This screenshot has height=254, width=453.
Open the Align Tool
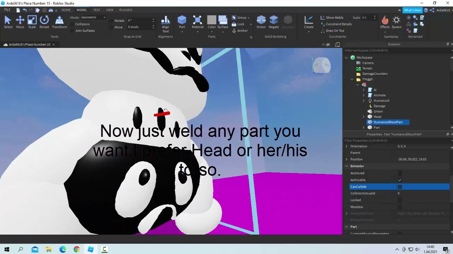click(165, 24)
